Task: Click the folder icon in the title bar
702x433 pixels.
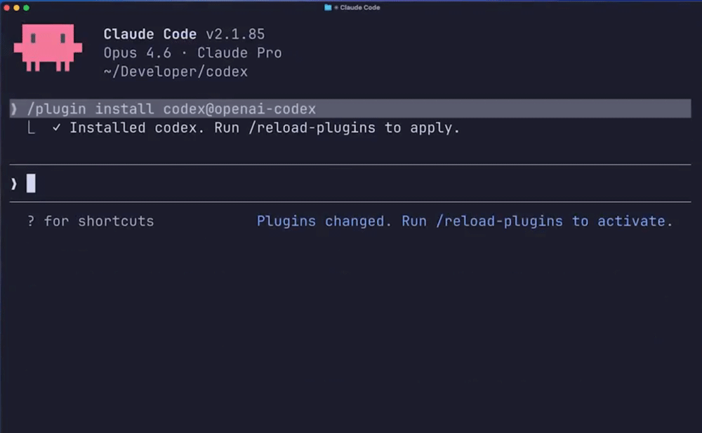Action: pyautogui.click(x=328, y=7)
